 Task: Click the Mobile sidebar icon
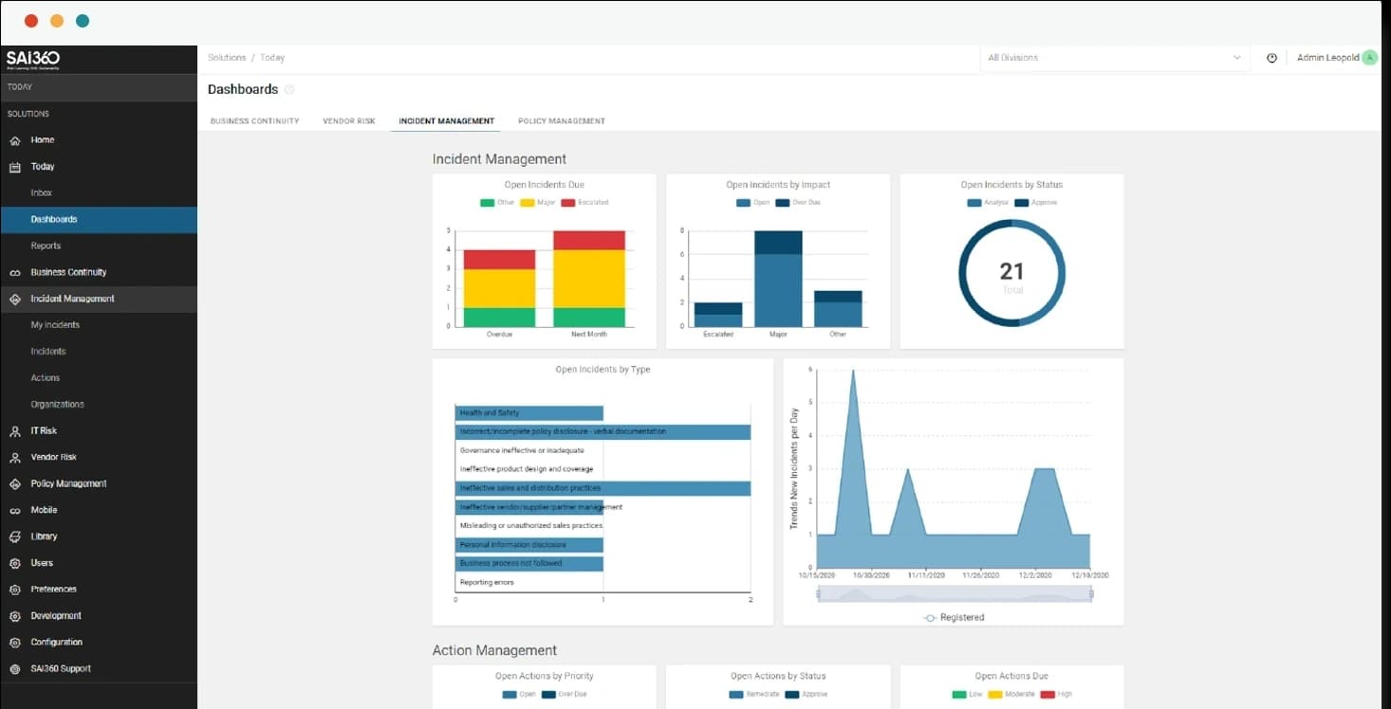point(14,511)
